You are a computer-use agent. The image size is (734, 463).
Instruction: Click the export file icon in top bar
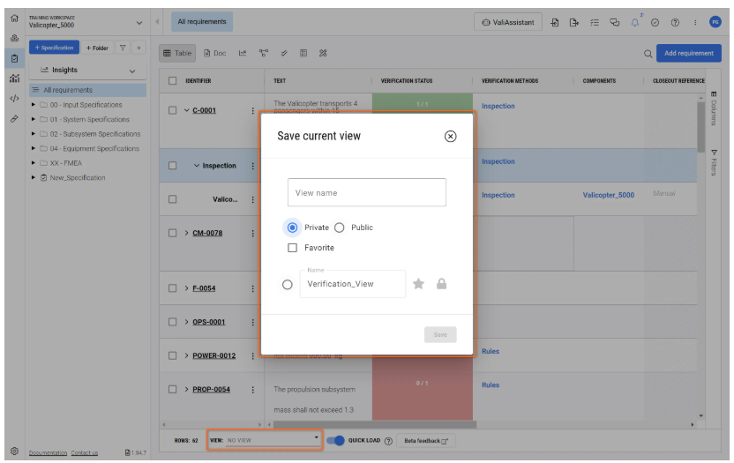(x=574, y=22)
